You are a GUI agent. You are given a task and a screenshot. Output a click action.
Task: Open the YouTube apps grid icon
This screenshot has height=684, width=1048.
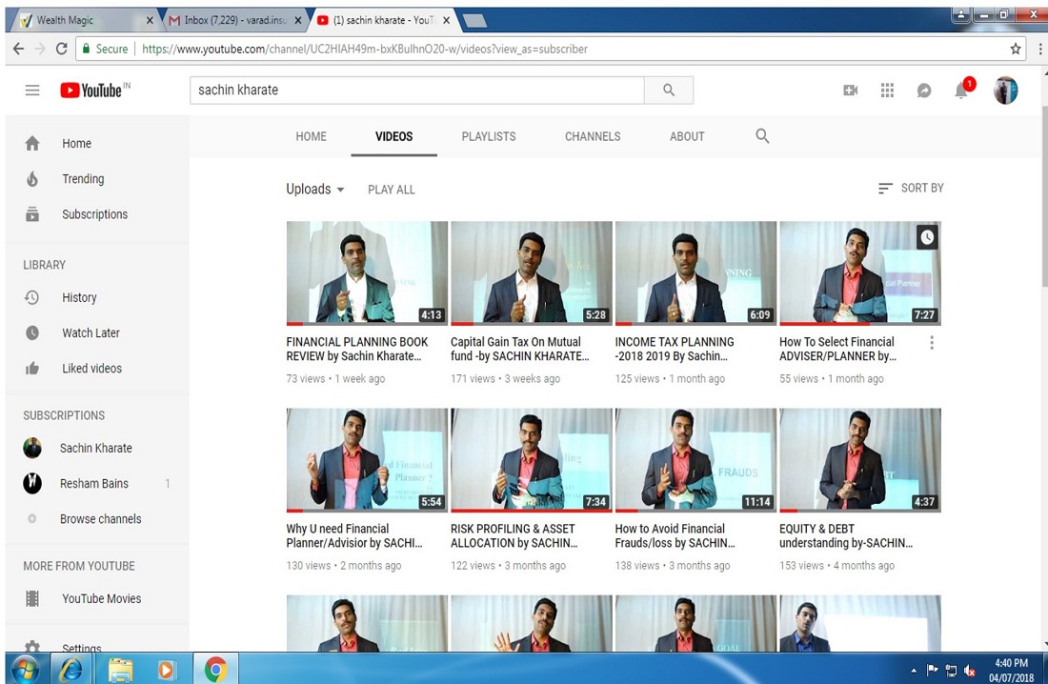tap(887, 91)
